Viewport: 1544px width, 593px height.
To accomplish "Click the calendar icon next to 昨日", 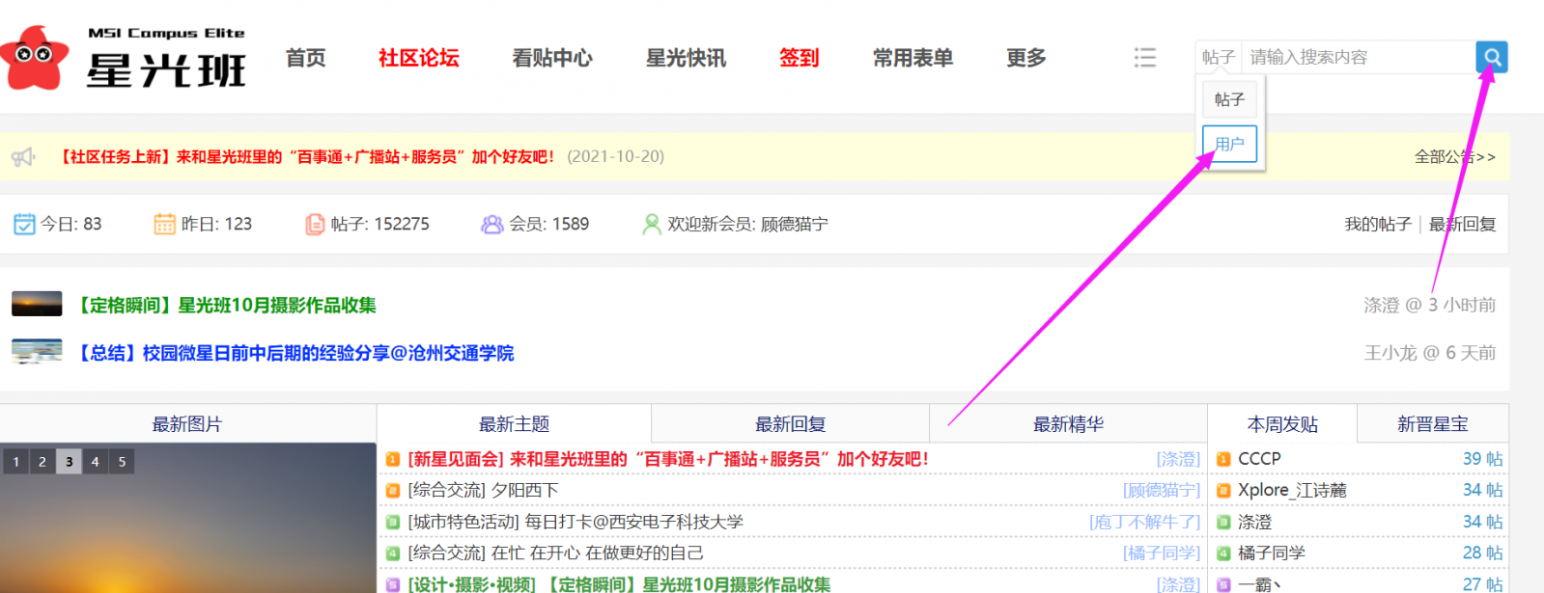I will (164, 224).
